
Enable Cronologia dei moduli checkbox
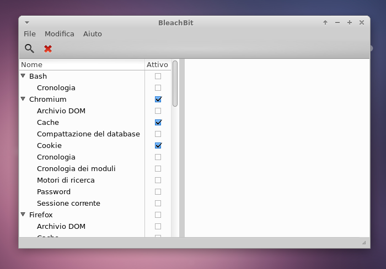(x=158, y=168)
